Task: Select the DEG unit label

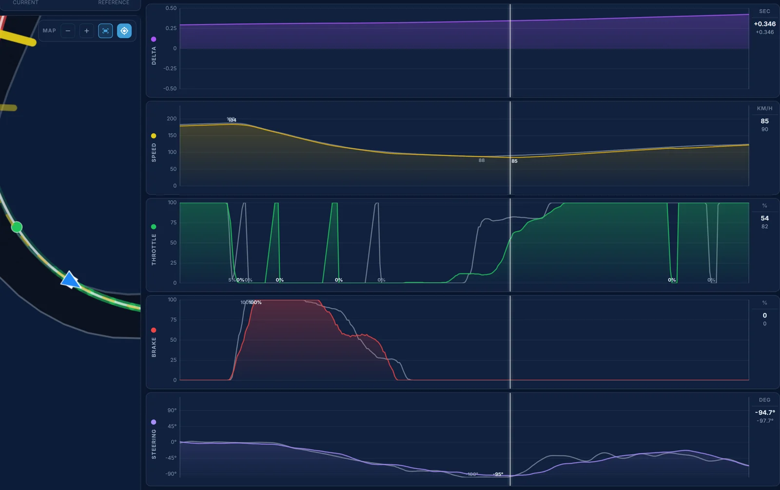Action: [x=764, y=400]
